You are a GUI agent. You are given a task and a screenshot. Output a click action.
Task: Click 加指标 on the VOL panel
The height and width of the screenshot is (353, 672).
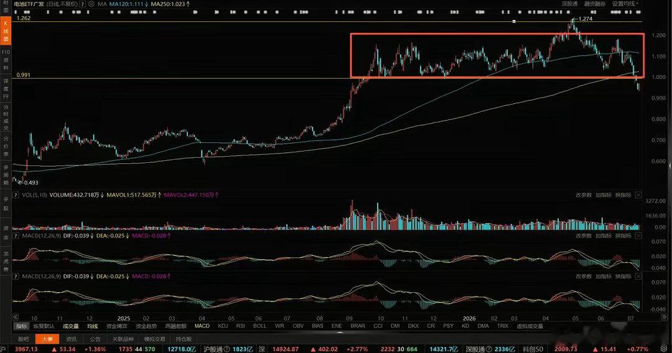click(604, 195)
